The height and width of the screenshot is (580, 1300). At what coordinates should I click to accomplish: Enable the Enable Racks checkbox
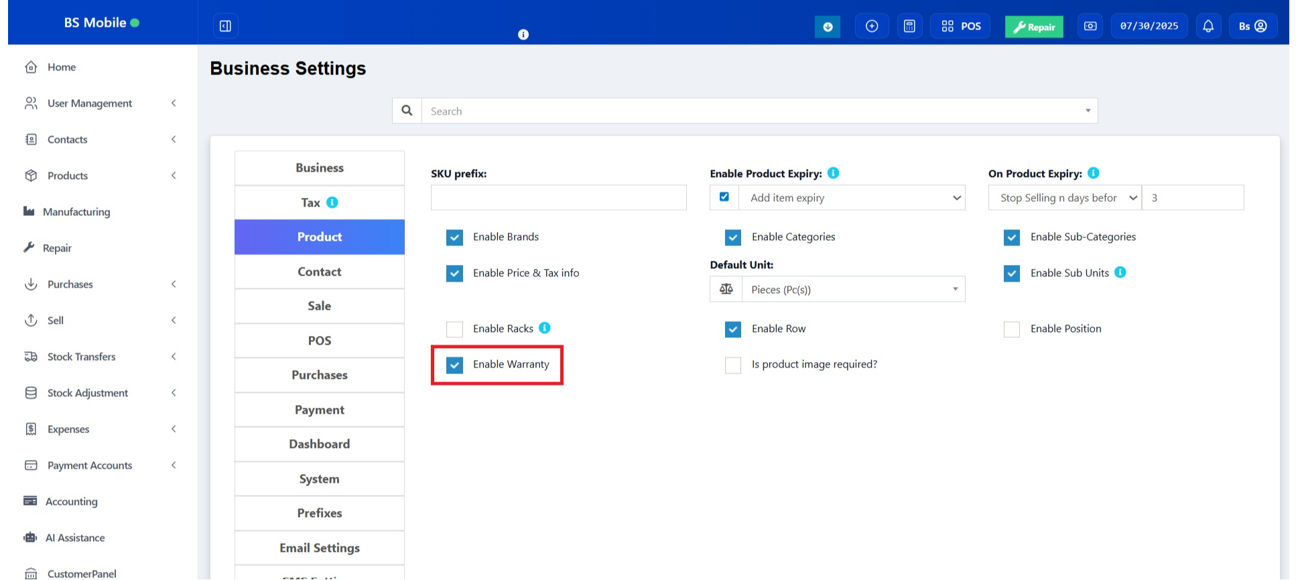point(455,329)
